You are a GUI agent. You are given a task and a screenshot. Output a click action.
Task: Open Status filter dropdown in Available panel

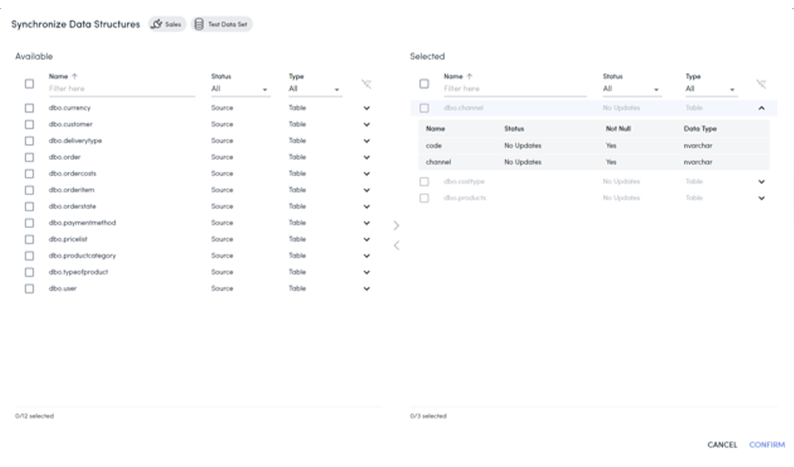pos(239,89)
